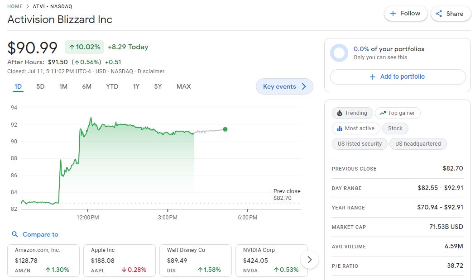Open Key events panel
Screen dimensions: 475x280
(x=284, y=86)
